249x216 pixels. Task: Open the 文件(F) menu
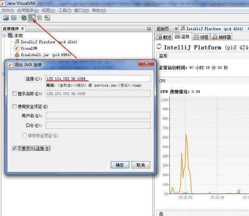click(x=7, y=10)
